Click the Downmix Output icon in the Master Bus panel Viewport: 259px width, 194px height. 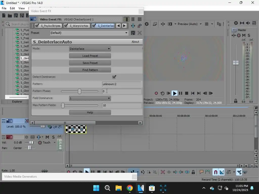point(242,23)
